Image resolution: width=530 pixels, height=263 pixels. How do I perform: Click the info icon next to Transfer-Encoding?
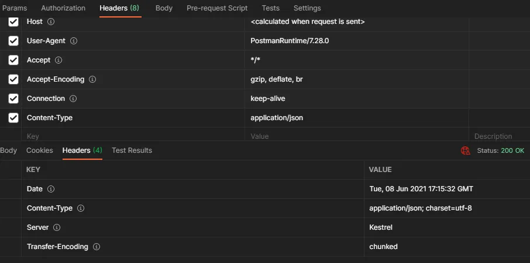pos(97,247)
